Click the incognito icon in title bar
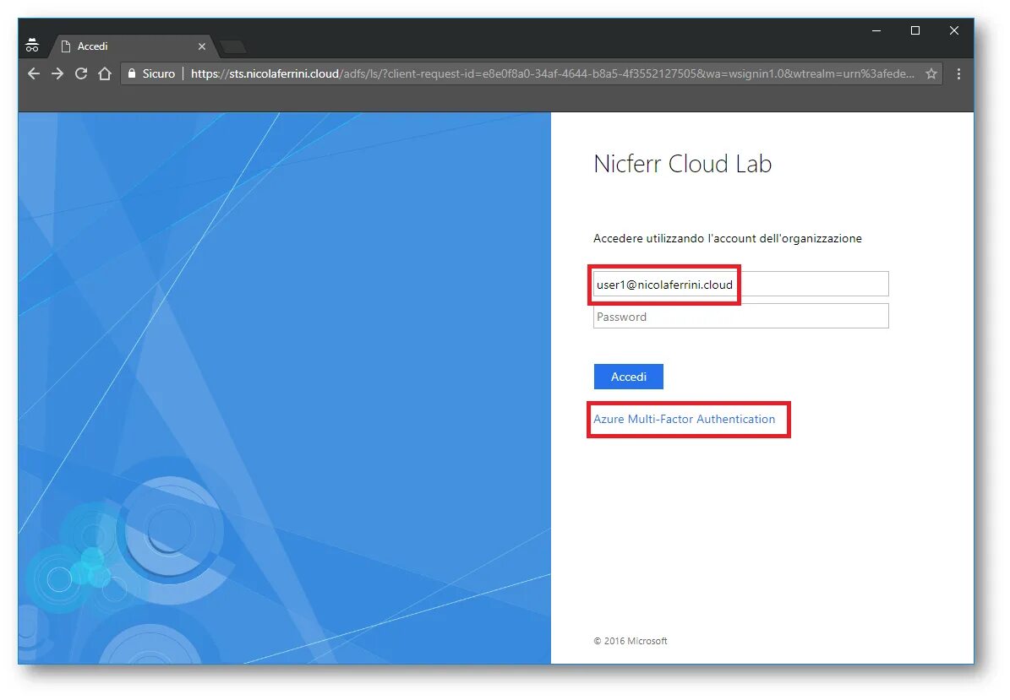Viewport: 1010px width, 700px height. pyautogui.click(x=32, y=46)
